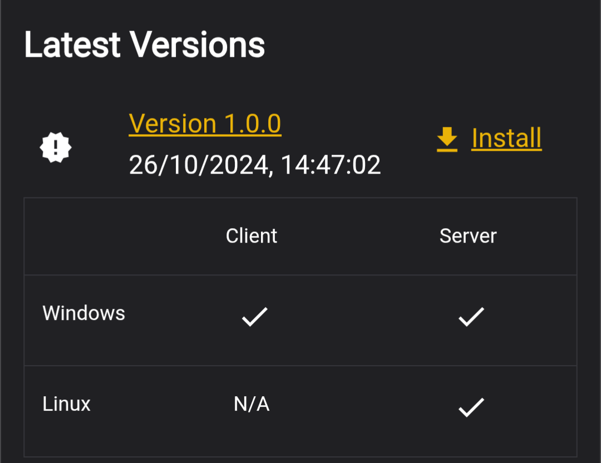This screenshot has height=463, width=601.
Task: Select the Linux row label
Action: click(66, 404)
